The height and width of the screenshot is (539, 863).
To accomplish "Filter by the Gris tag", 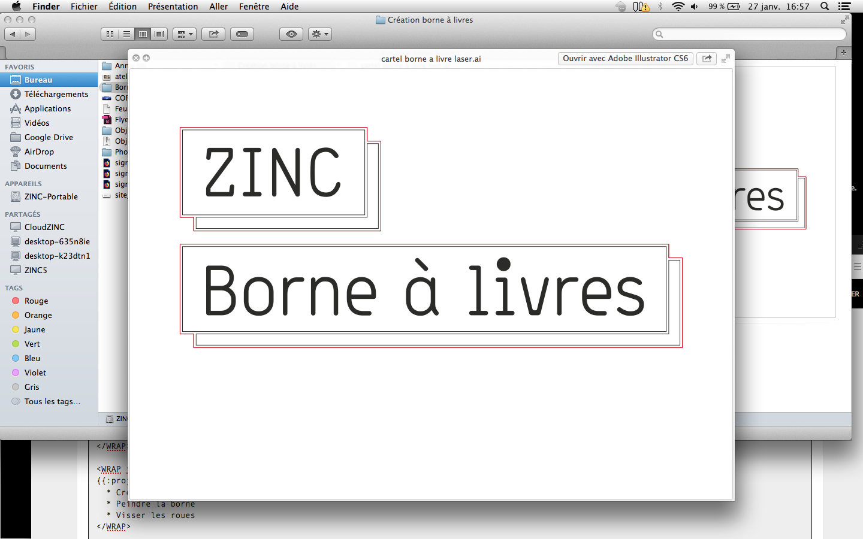I will point(49,387).
